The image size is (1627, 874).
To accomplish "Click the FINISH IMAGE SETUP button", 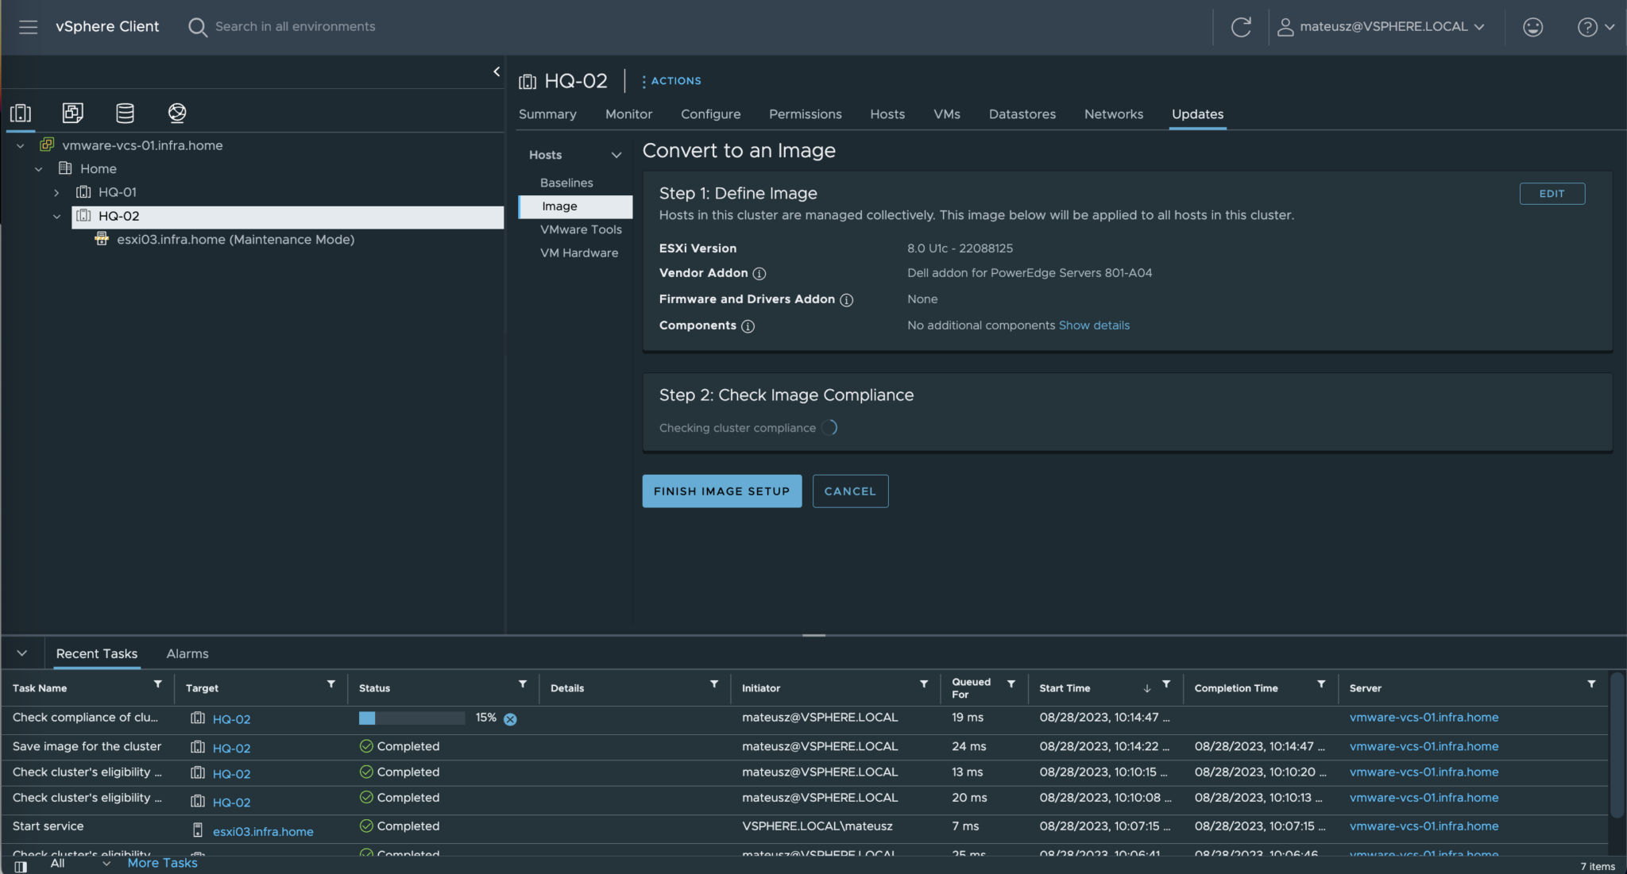I will 721,491.
